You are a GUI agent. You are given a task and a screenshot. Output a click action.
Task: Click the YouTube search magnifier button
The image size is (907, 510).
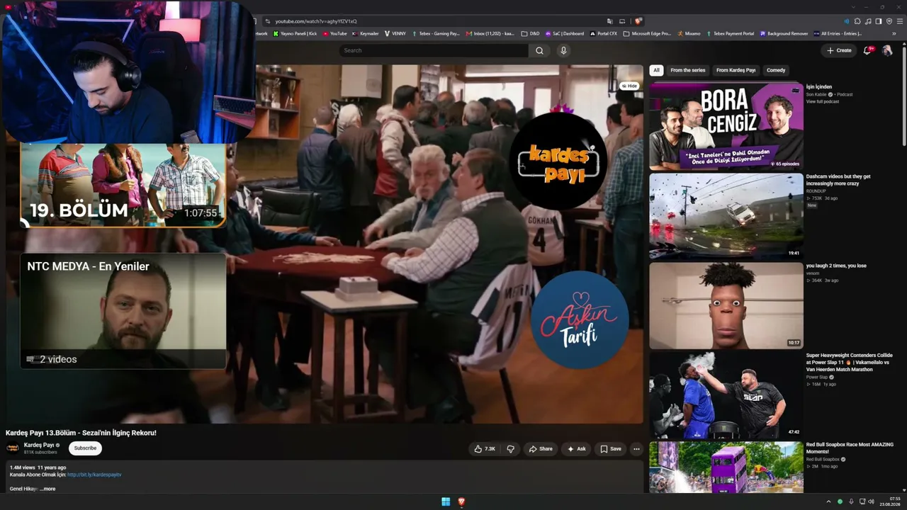(539, 51)
